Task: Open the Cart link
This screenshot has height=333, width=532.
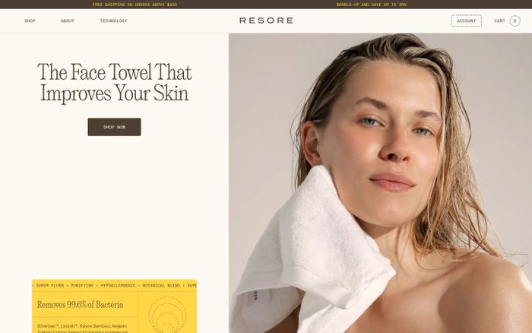Action: coord(500,21)
